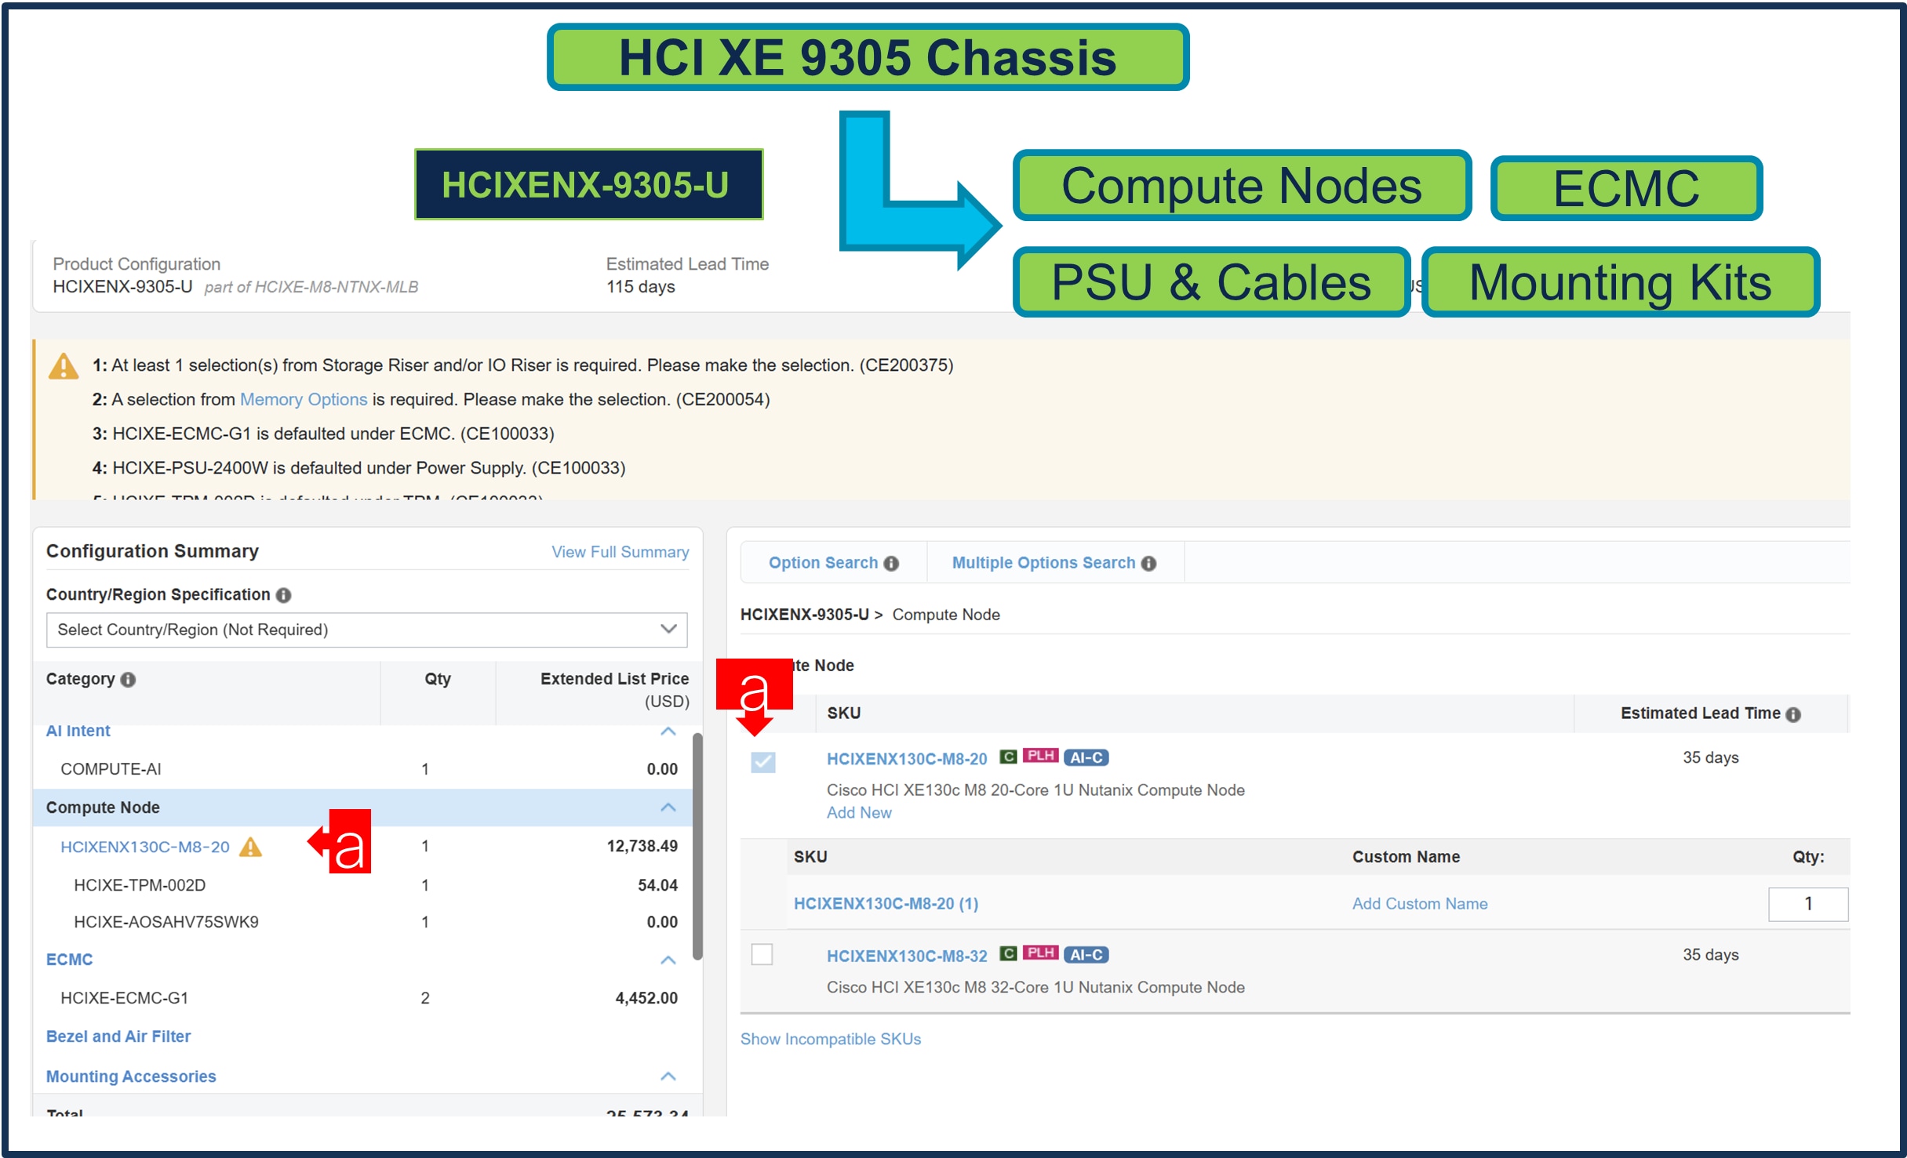
Task: Click the warning icon next to HCIXENX130C-M8-20 in summary
Action: click(250, 847)
